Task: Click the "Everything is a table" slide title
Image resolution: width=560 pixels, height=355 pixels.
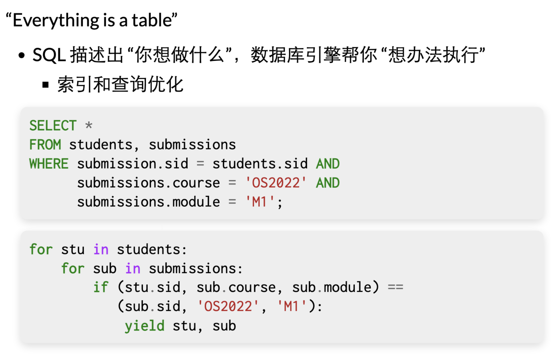Action: [91, 20]
